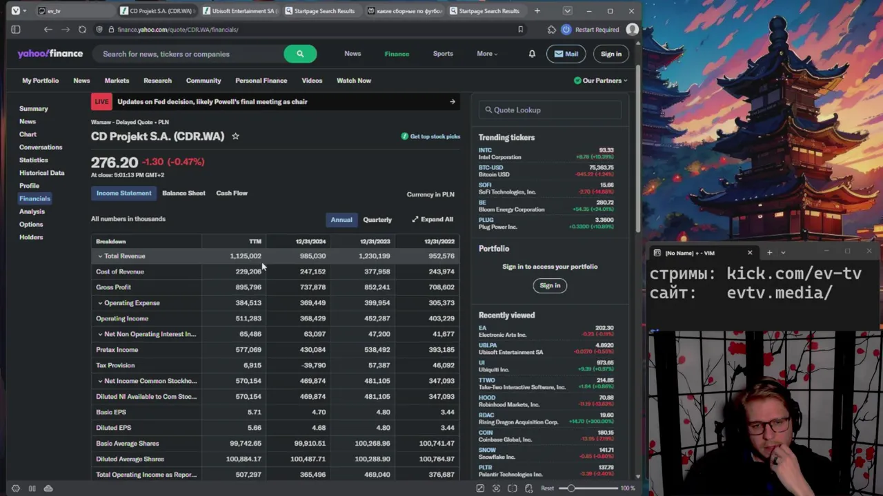Click the site shield icon in address bar
Screen dimensions: 883x496
100,30
